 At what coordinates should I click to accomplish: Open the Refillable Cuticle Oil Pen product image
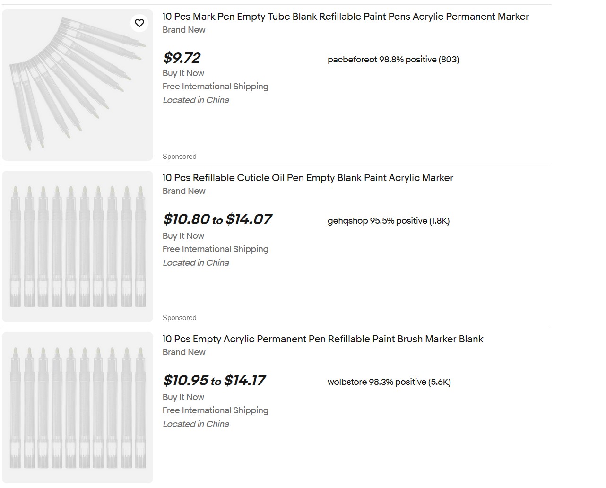[77, 246]
